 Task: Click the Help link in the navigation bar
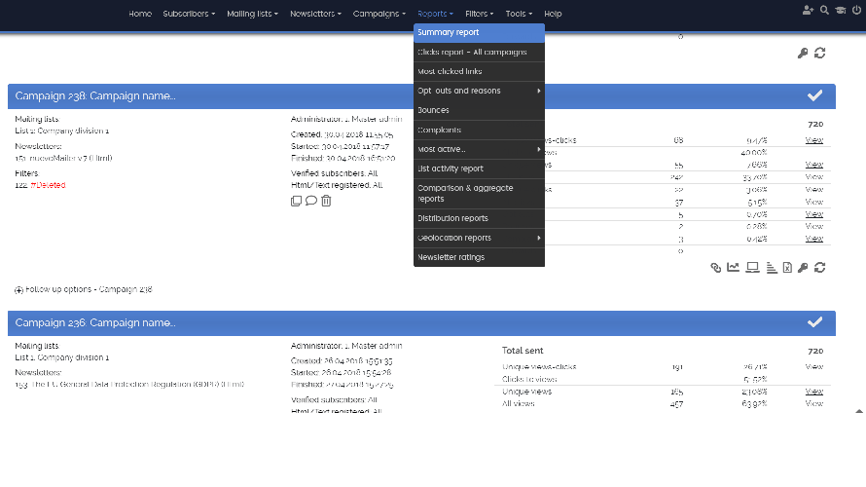553,14
